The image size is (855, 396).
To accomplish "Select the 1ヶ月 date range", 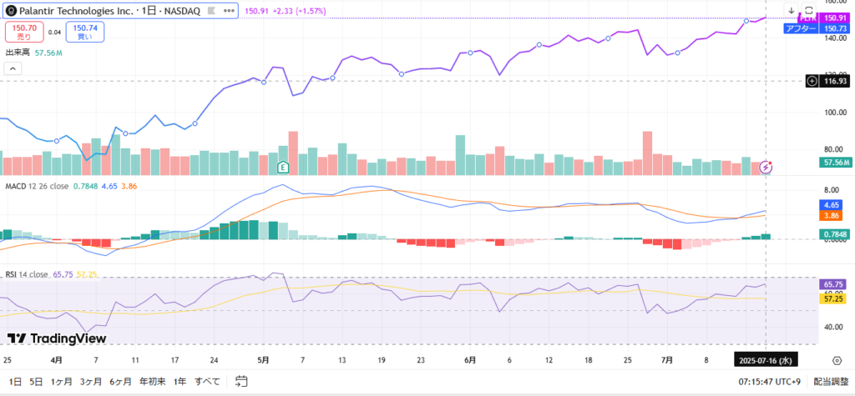I will [x=62, y=381].
